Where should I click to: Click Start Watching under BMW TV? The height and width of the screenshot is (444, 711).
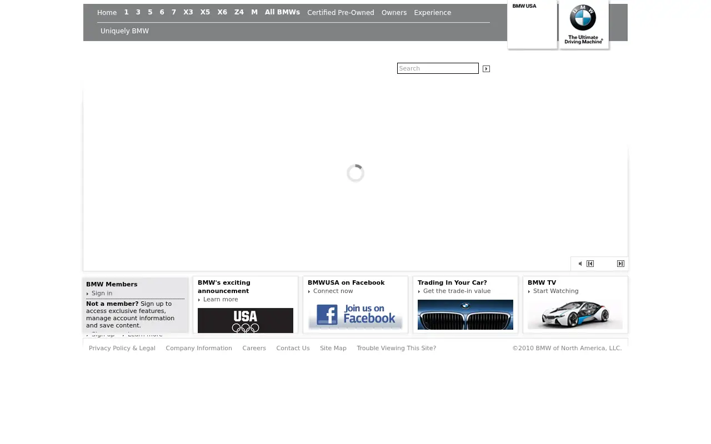coord(555,291)
